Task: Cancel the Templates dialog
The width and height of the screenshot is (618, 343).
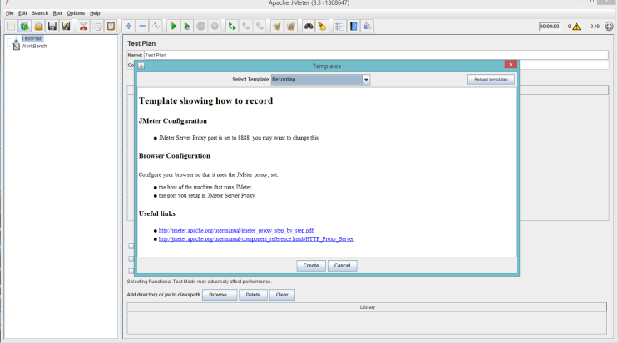Action: (342, 266)
